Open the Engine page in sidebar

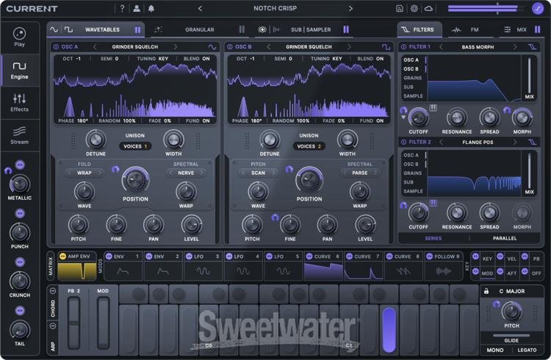19,71
